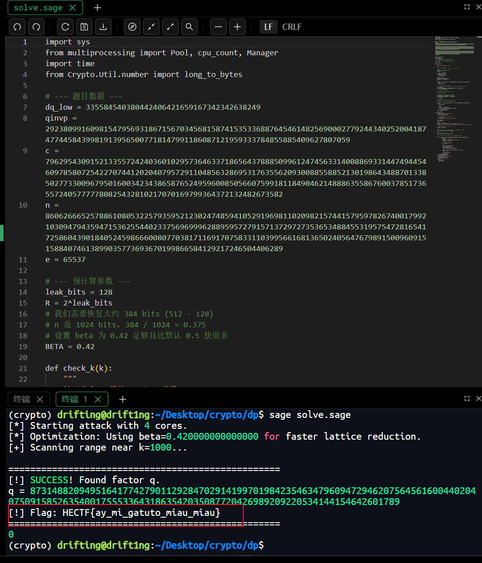Save the file using the floppy disk icon

[84, 27]
